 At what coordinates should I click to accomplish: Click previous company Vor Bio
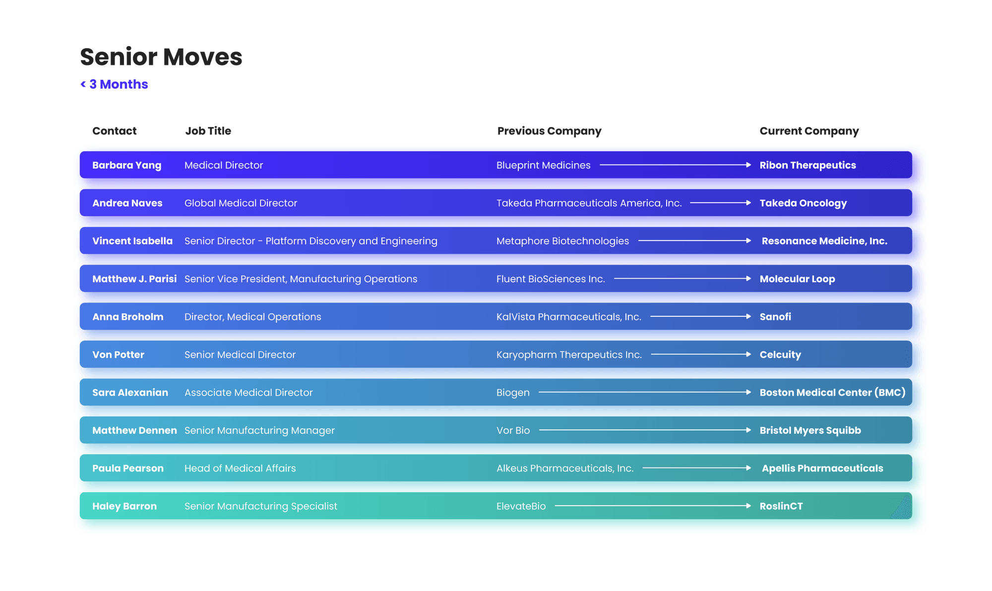click(513, 430)
